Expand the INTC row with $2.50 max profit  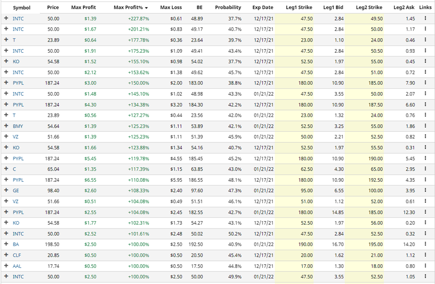click(6, 277)
